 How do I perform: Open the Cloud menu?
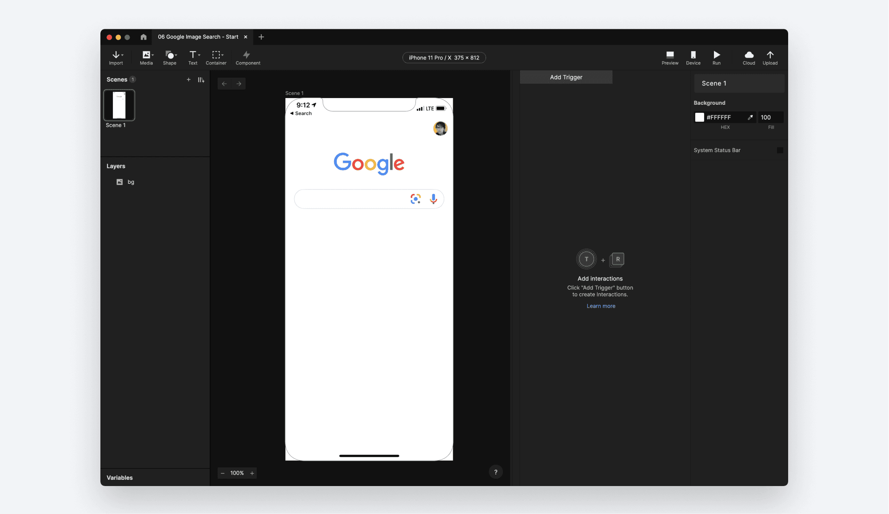coord(749,58)
